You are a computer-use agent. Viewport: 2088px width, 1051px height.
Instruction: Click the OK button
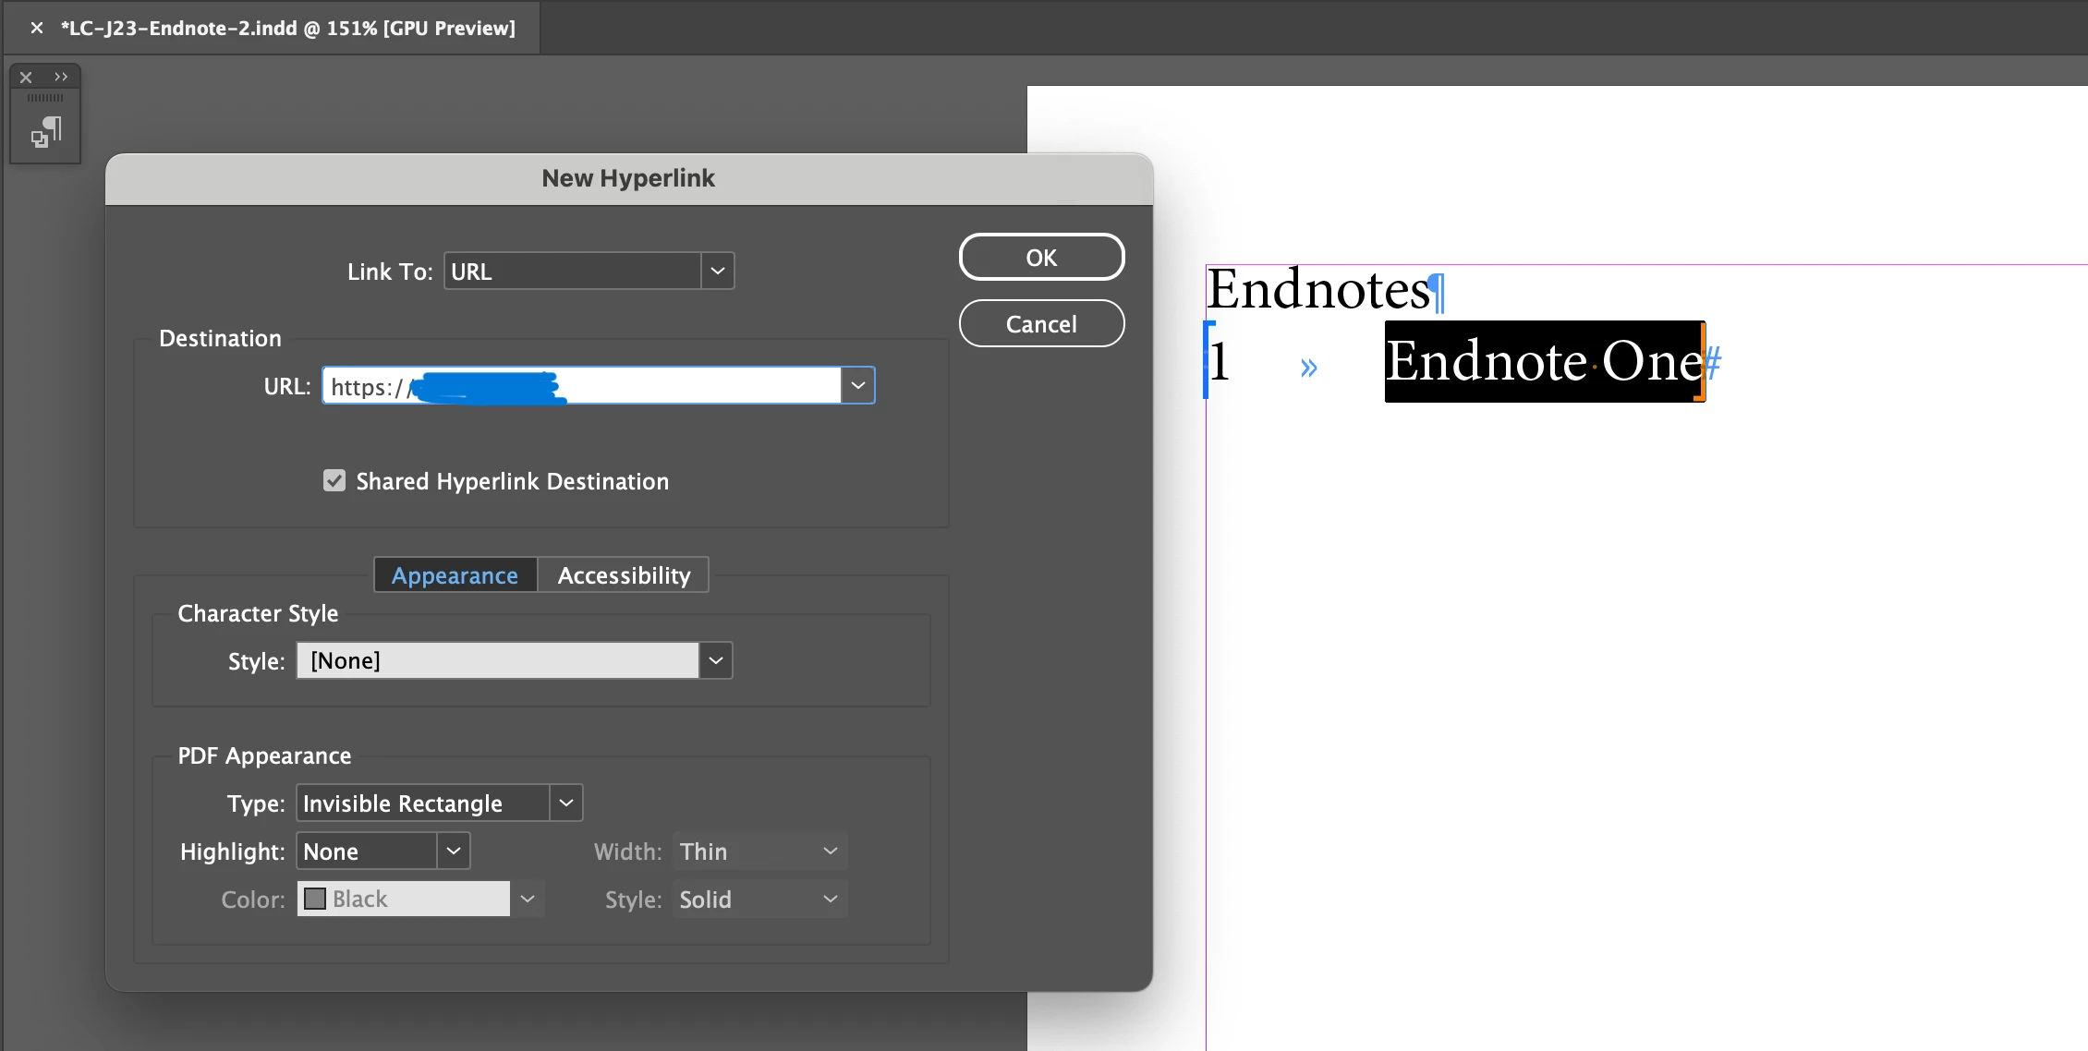pyautogui.click(x=1041, y=258)
